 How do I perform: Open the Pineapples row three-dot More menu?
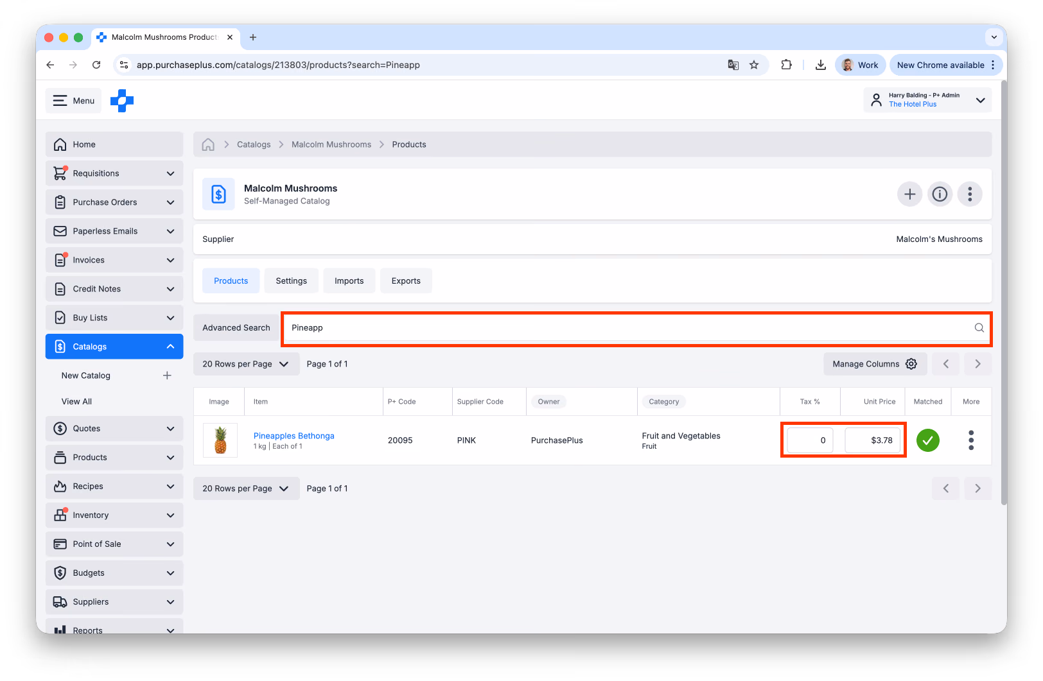click(971, 440)
